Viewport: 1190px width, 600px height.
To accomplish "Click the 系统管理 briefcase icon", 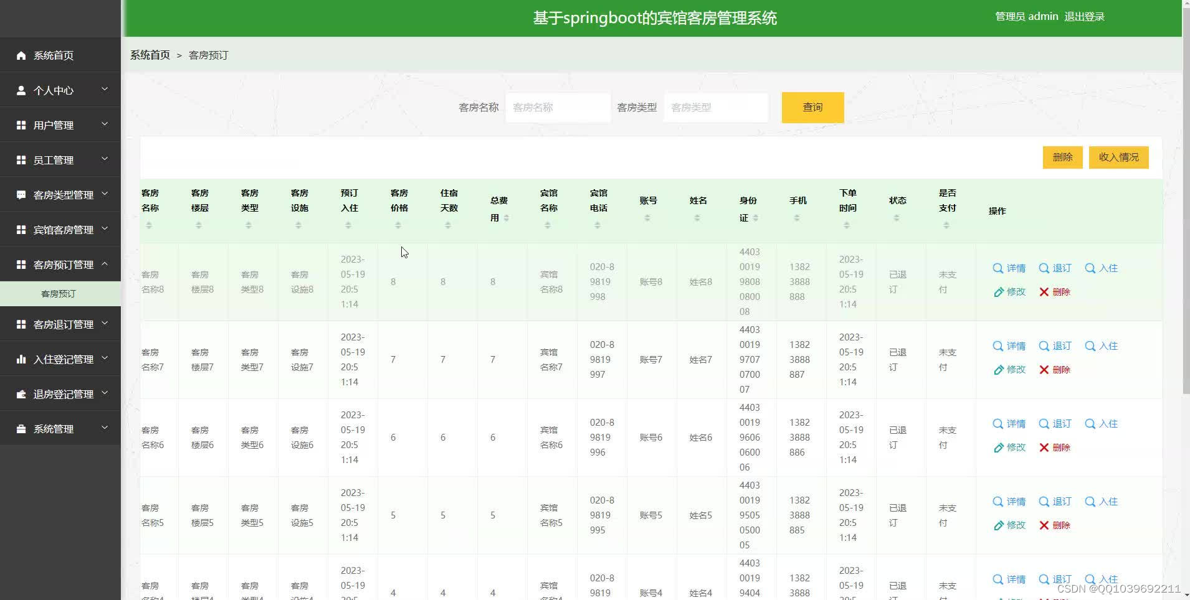I will (21, 429).
